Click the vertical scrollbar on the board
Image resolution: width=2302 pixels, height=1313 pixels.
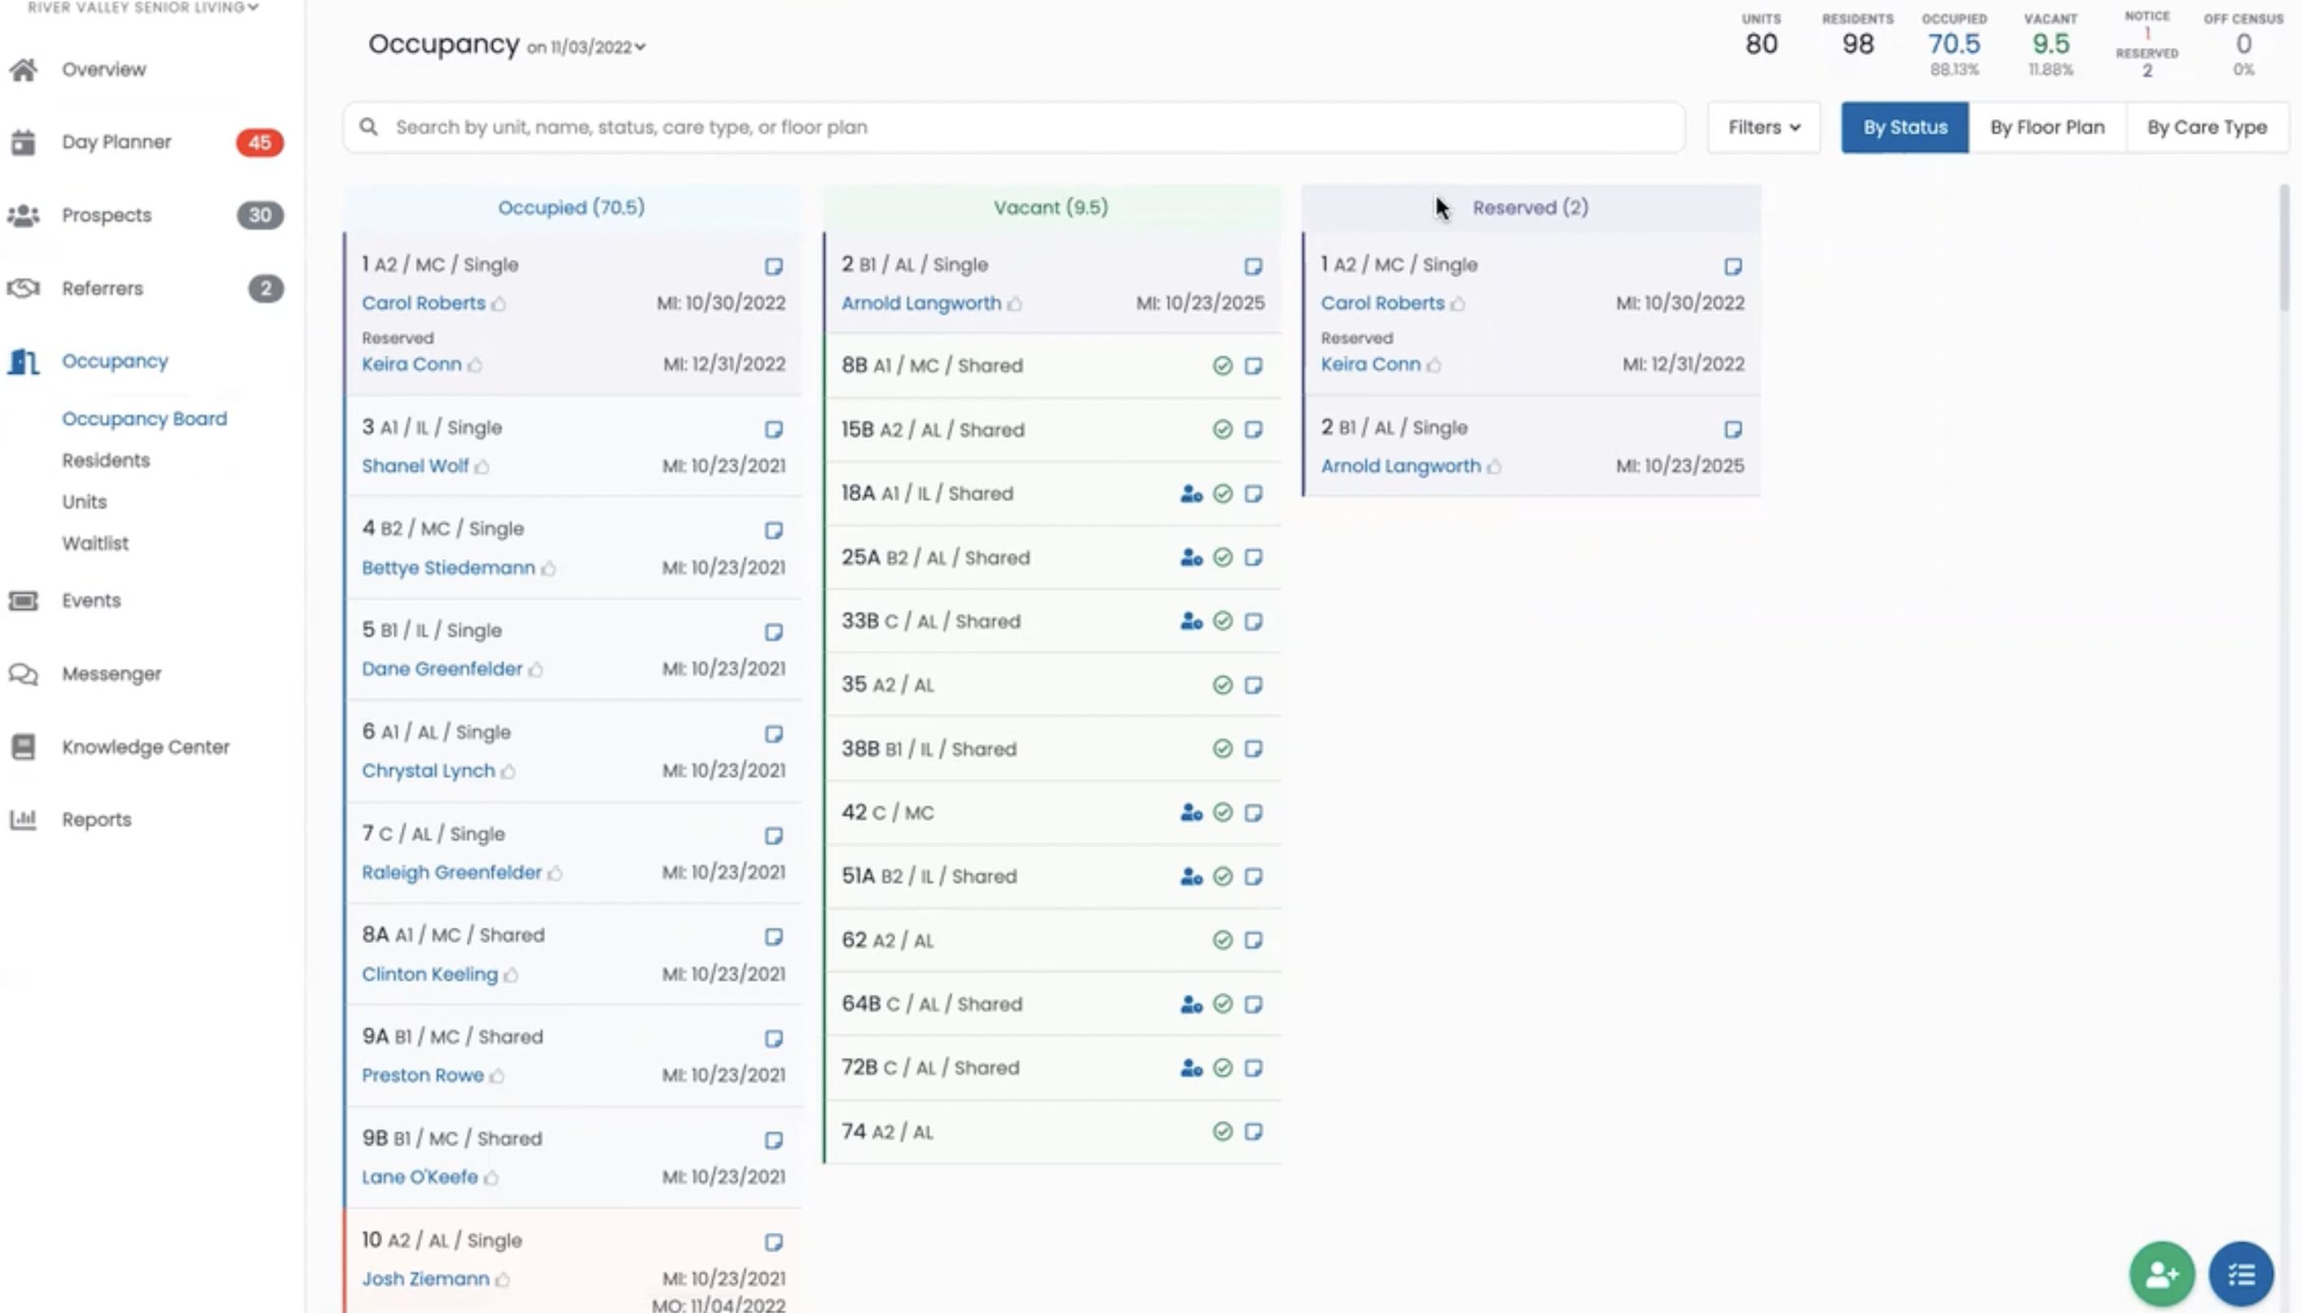(x=2284, y=248)
